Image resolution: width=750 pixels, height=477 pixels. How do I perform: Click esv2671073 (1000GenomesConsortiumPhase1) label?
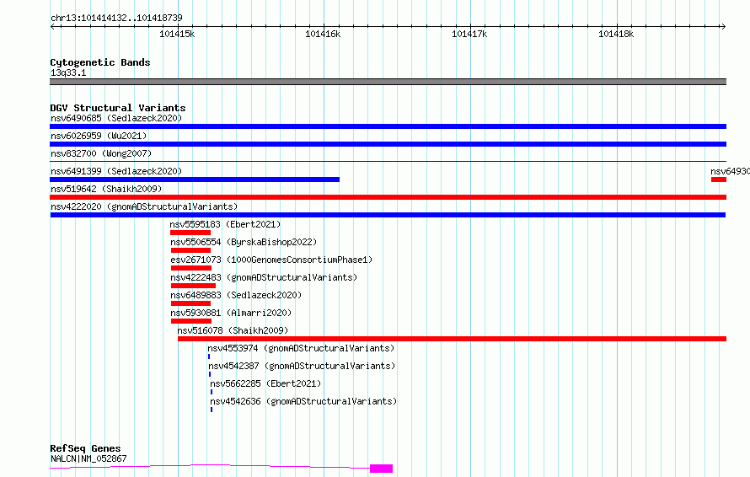(271, 260)
